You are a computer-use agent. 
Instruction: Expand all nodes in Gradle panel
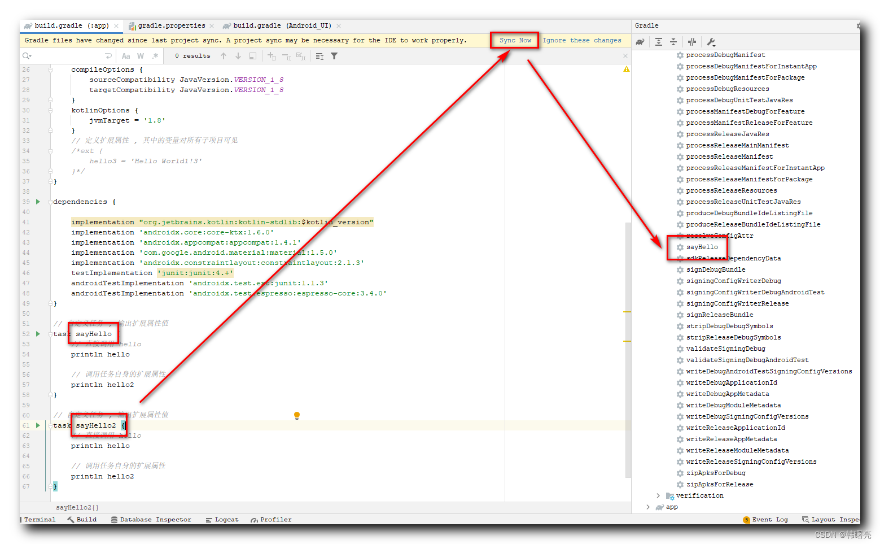(659, 42)
